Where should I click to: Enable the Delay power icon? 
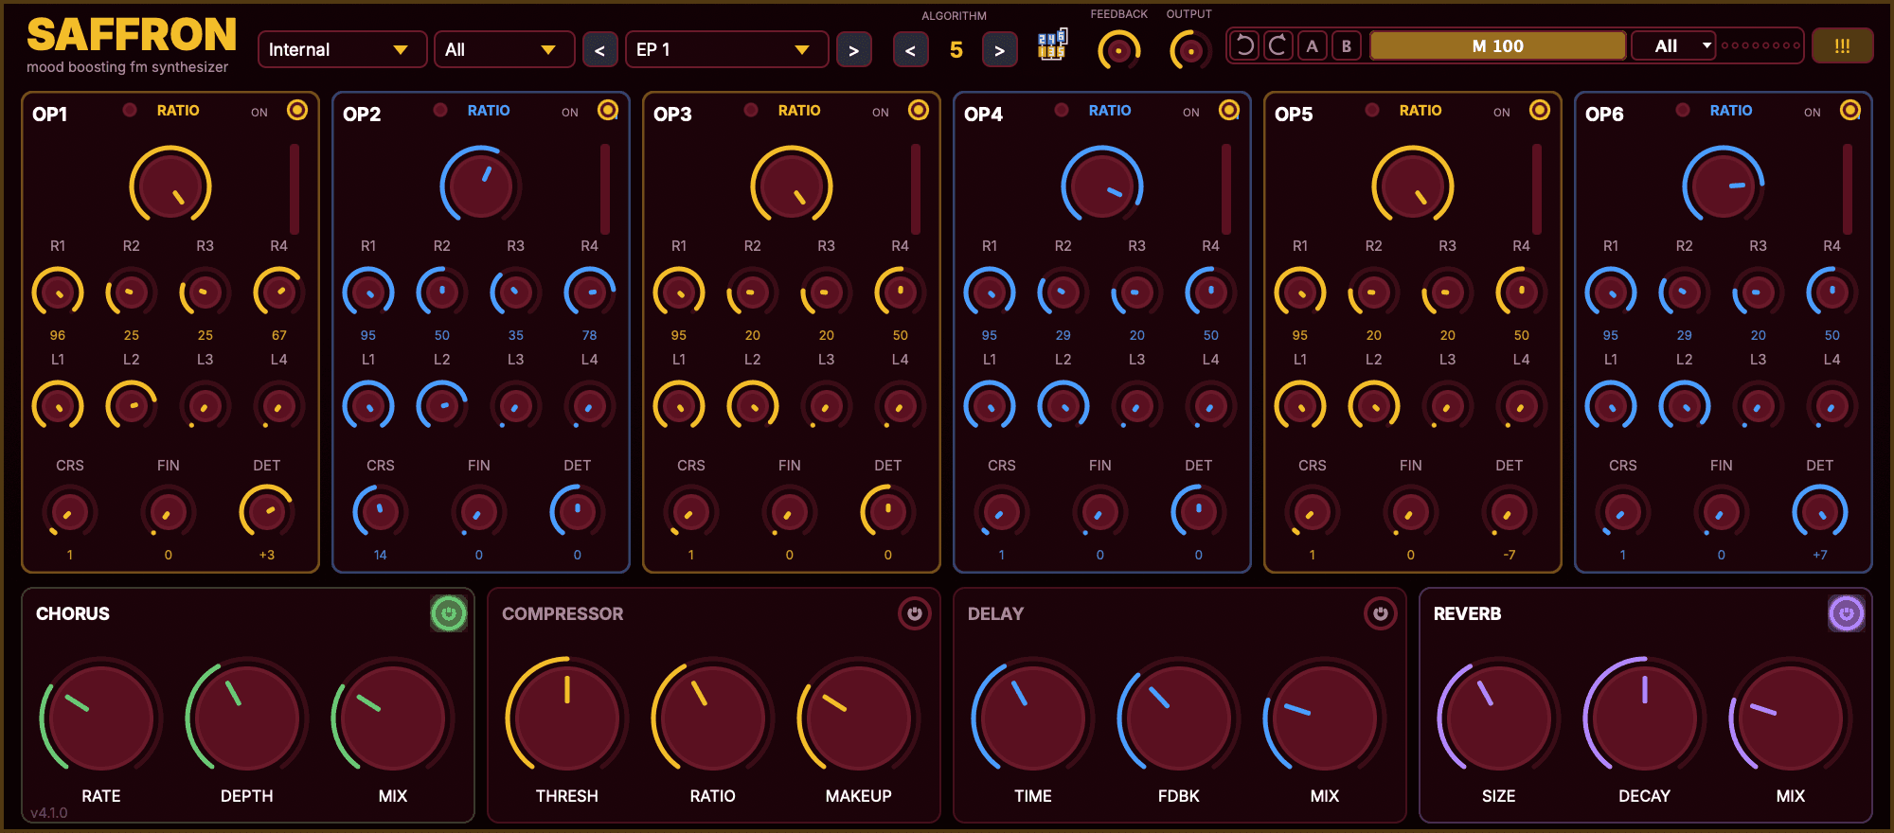click(1381, 613)
